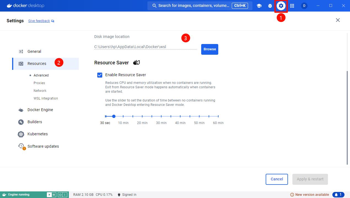This screenshot has height=198, width=350.
Task: Click the Docker Desktop whale logo
Action: (x=10, y=6)
